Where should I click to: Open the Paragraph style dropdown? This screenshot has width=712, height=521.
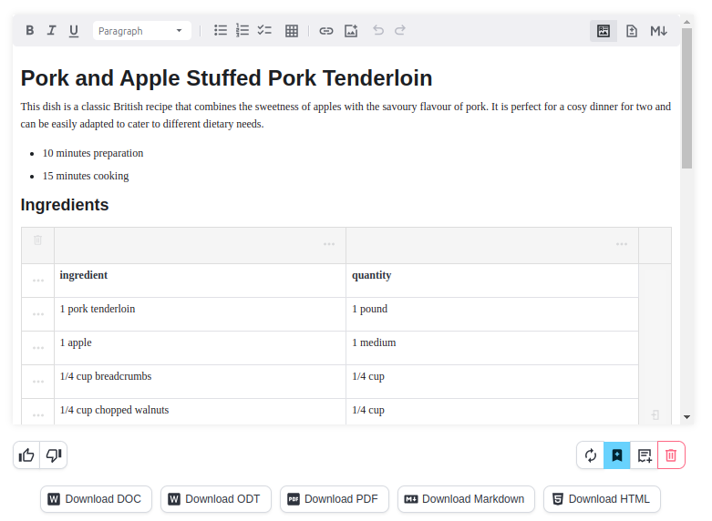[141, 31]
